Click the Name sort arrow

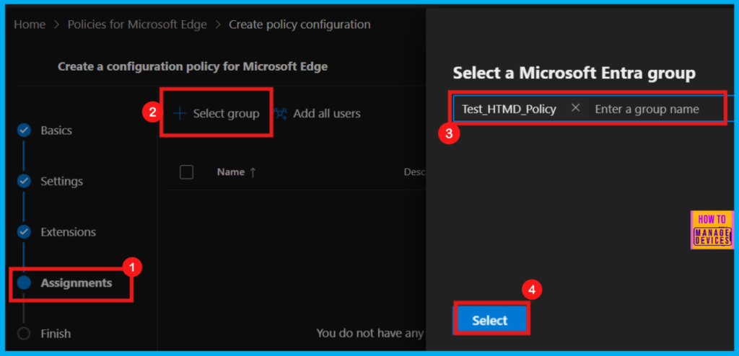(x=253, y=173)
